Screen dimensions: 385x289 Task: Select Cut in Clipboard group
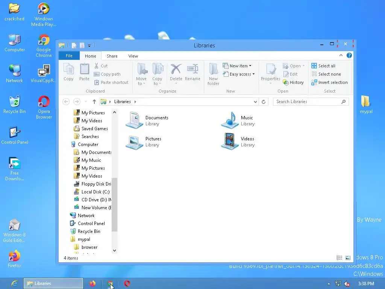coord(101,66)
